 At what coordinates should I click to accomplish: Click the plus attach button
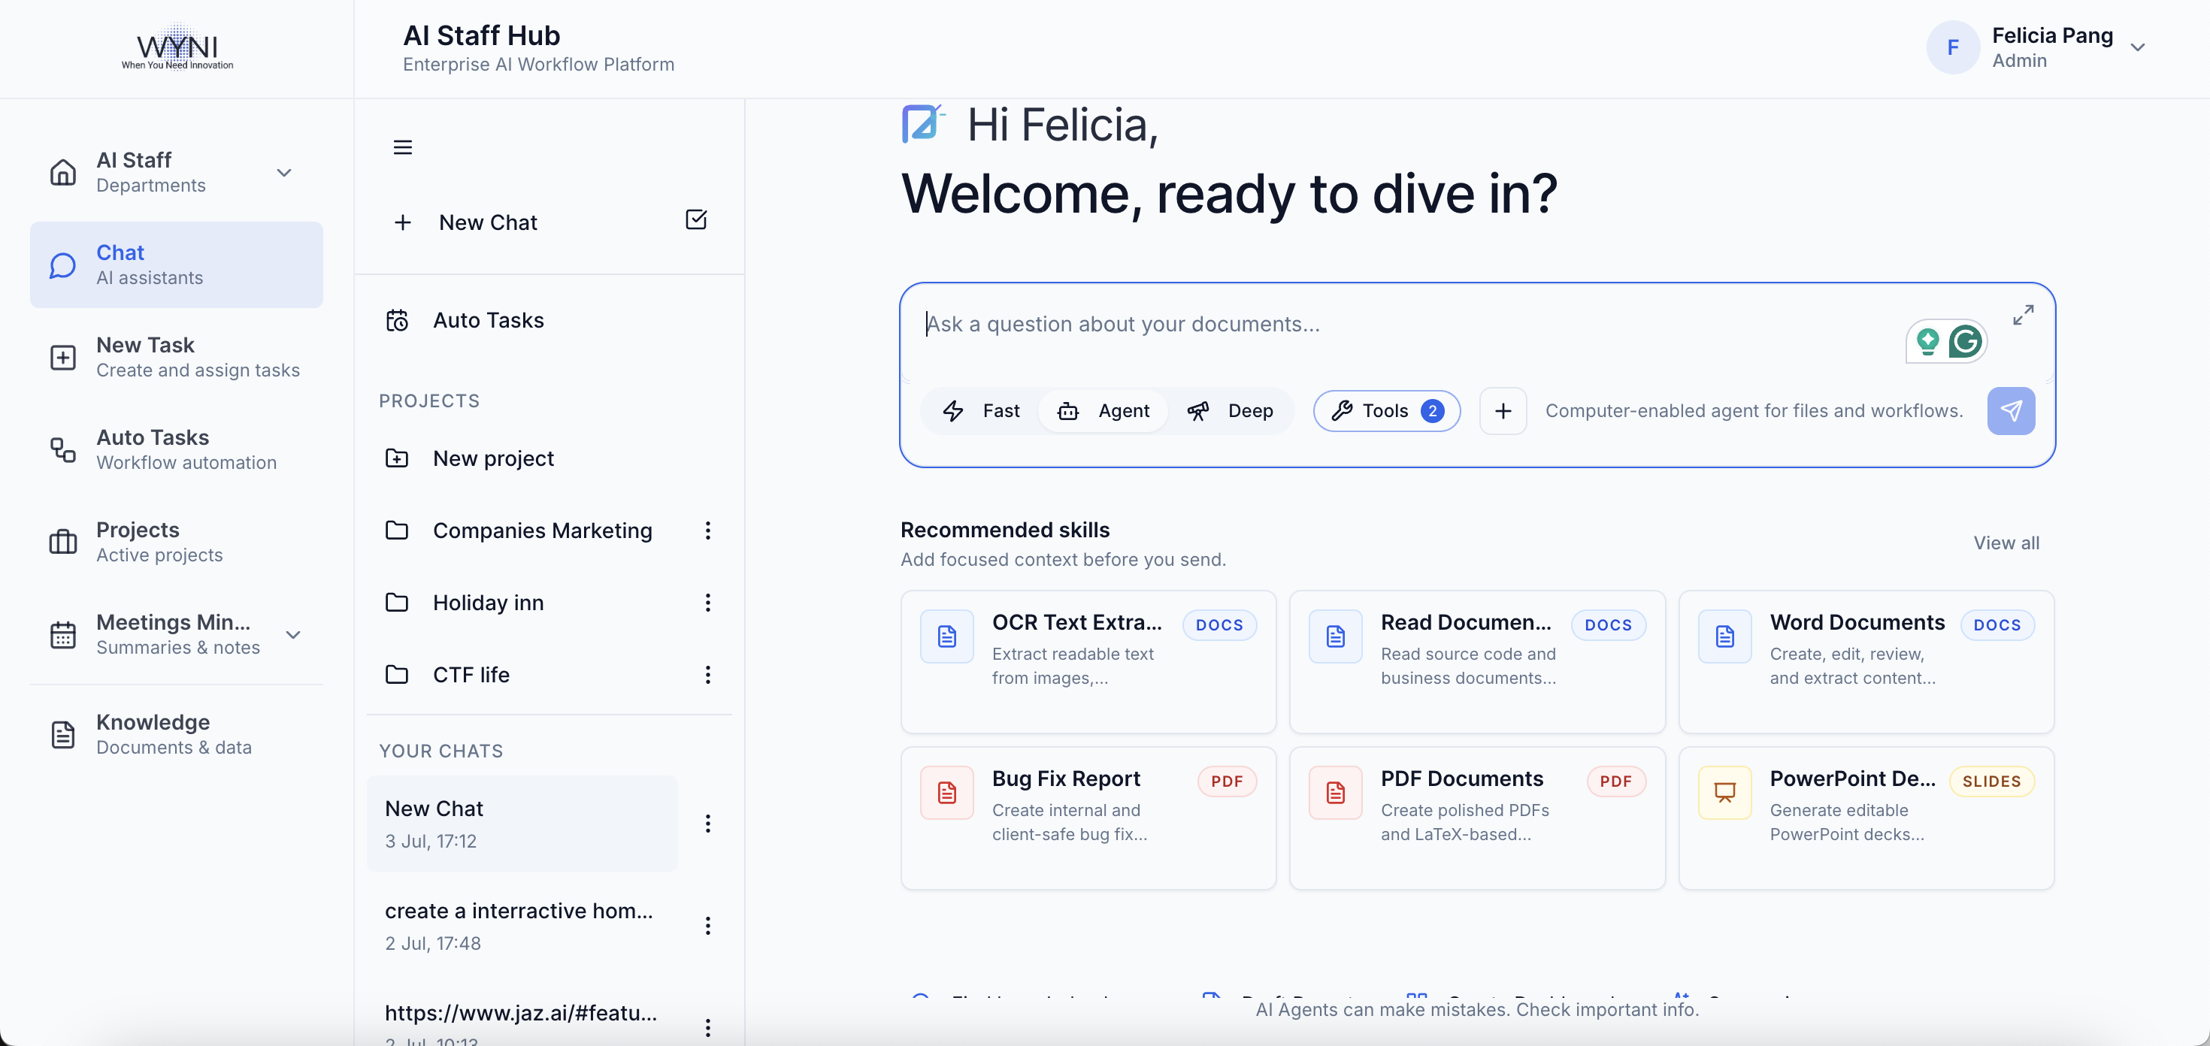click(1503, 412)
